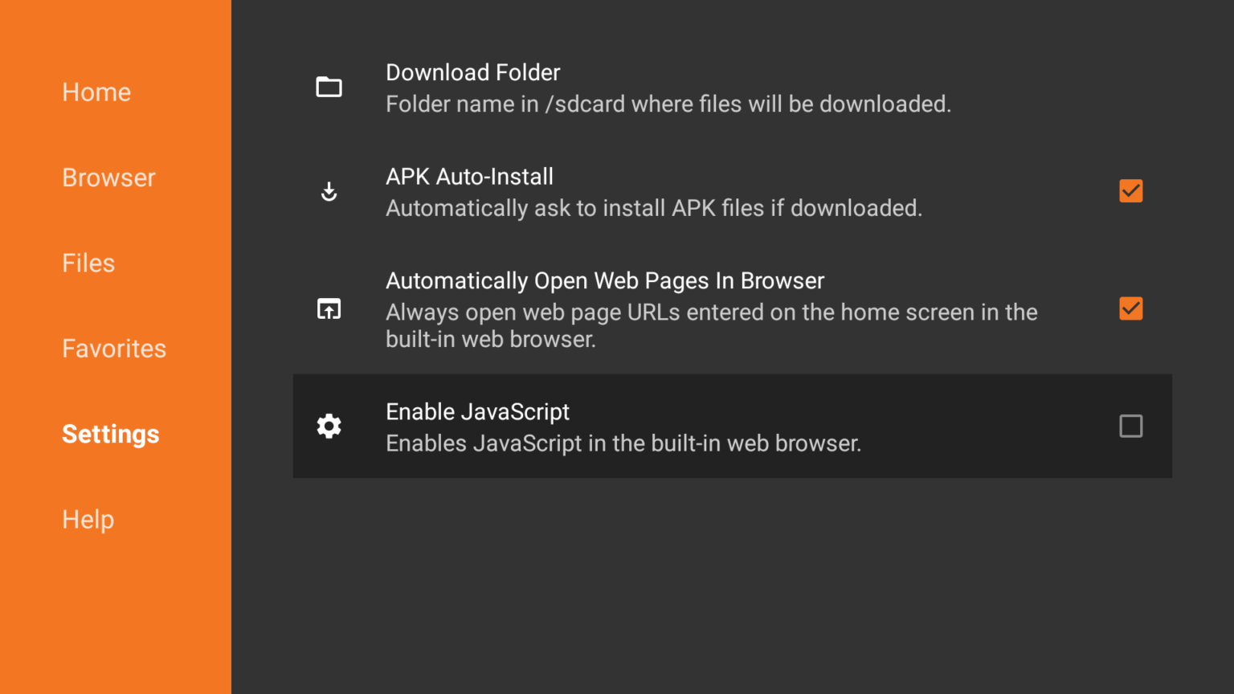Switch to the Files section

[88, 263]
